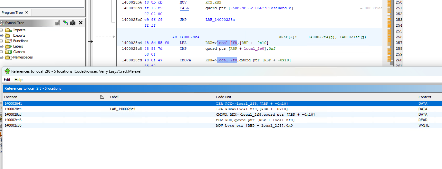Click the sort-order indicator icon in Location header
The width and height of the screenshot is (442, 169).
(102, 97)
